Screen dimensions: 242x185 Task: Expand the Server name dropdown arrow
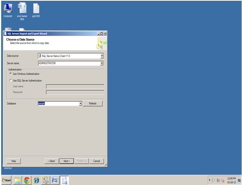pyautogui.click(x=102, y=63)
